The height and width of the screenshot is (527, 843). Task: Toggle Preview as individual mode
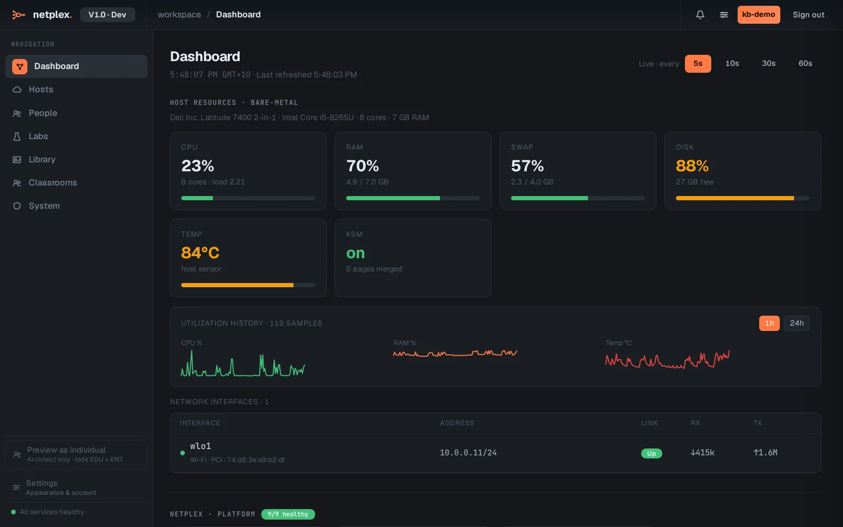click(76, 454)
